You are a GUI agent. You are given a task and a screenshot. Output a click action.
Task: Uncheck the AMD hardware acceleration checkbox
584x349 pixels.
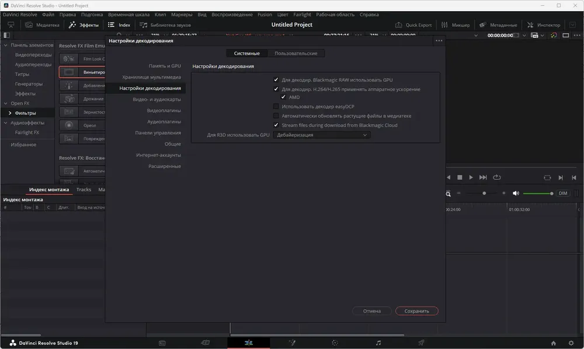(283, 97)
